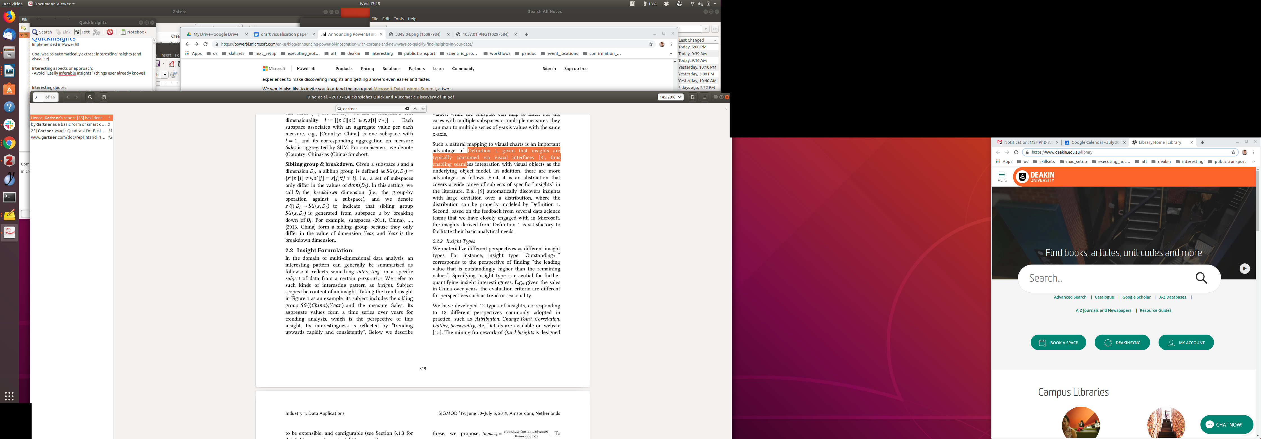Click the BOOK A SPACE button

[x=1058, y=342]
